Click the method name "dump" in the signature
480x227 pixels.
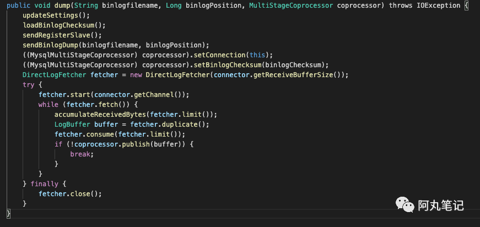62,6
